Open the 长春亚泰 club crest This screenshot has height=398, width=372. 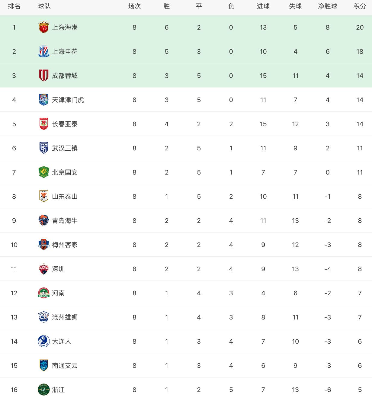pyautogui.click(x=44, y=124)
